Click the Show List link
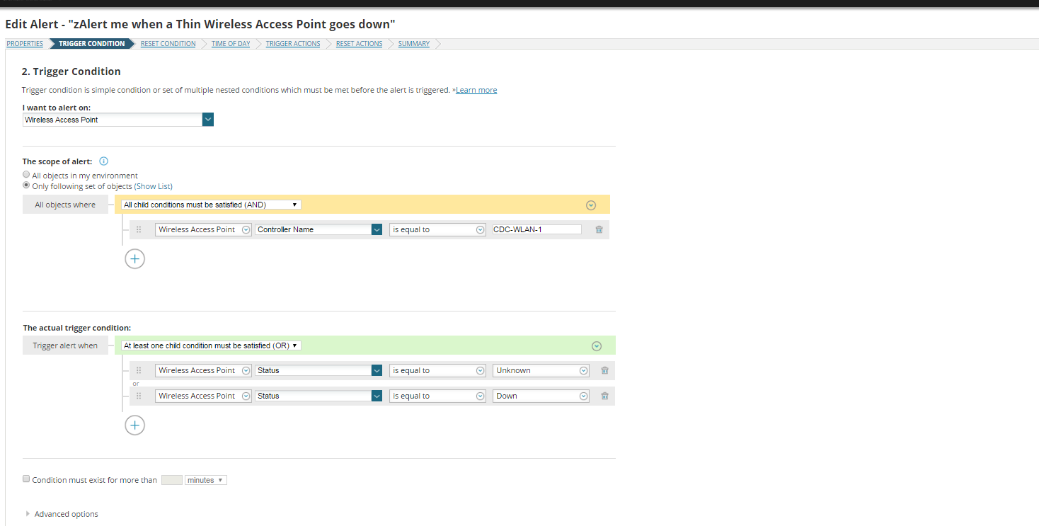 click(154, 186)
